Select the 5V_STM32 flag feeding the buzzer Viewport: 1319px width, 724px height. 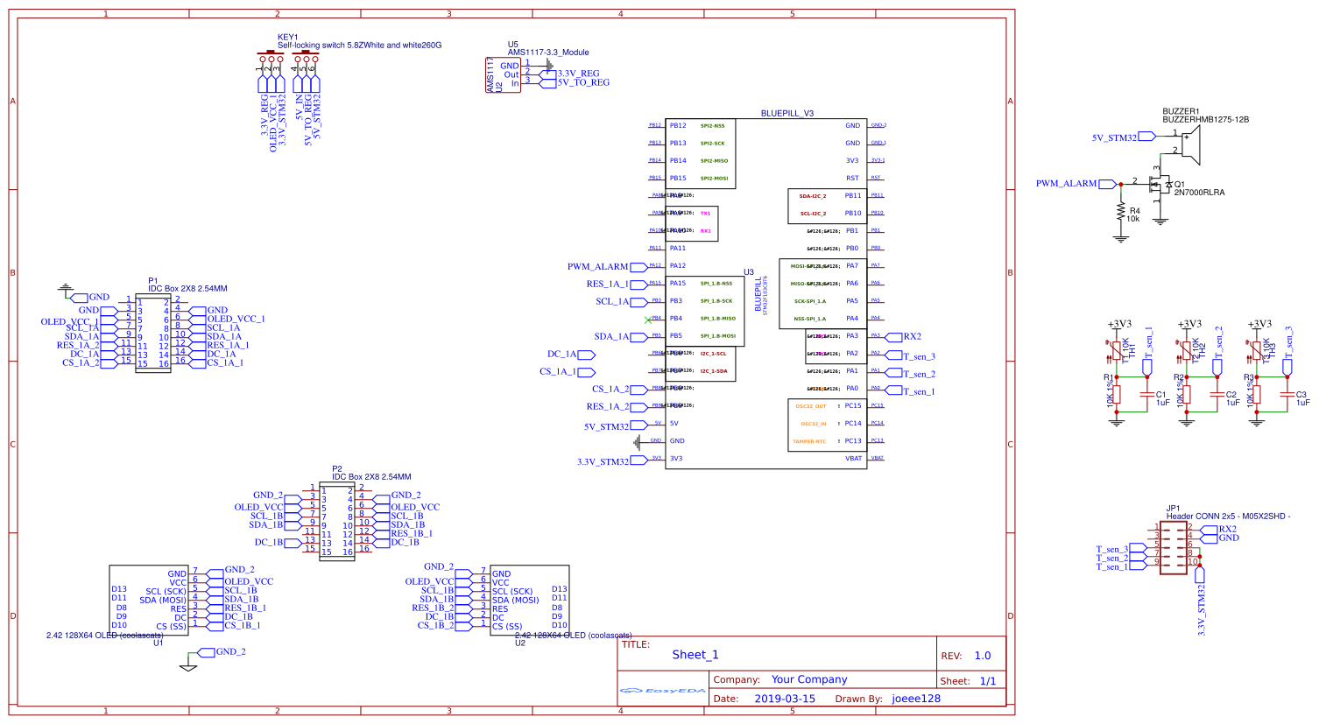(1124, 137)
